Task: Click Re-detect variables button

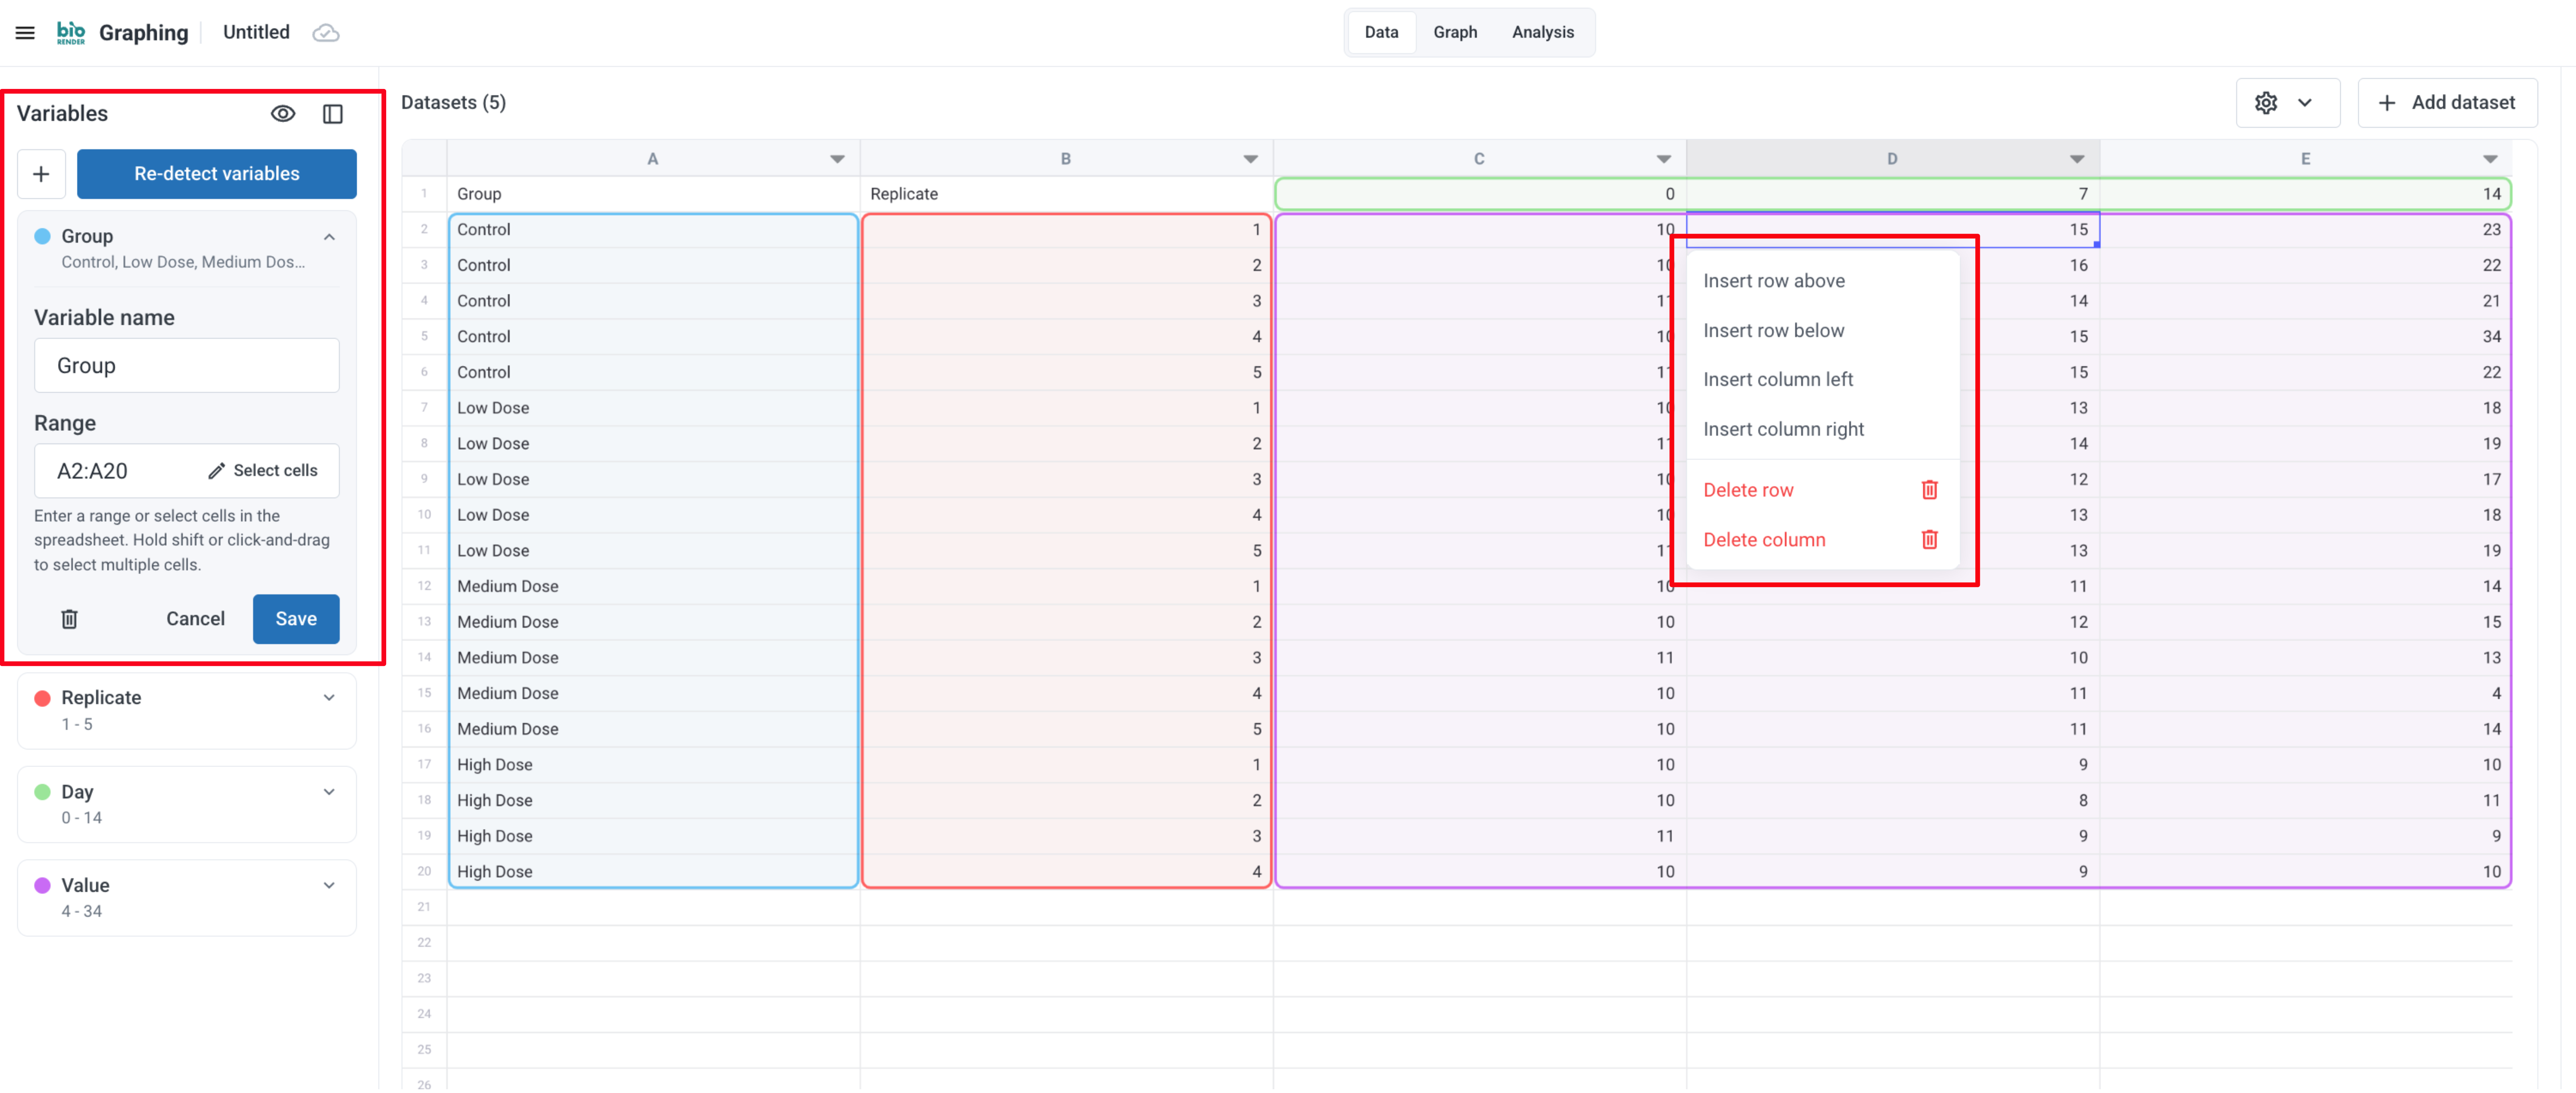Action: click(x=217, y=174)
